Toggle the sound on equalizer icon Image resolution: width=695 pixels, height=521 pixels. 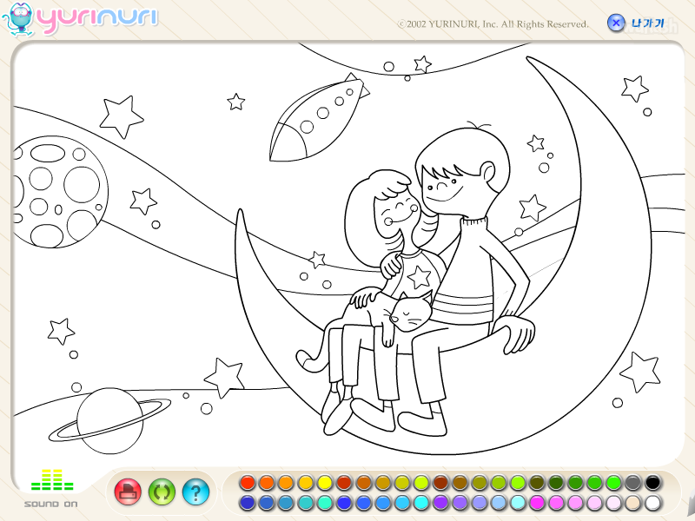(52, 480)
